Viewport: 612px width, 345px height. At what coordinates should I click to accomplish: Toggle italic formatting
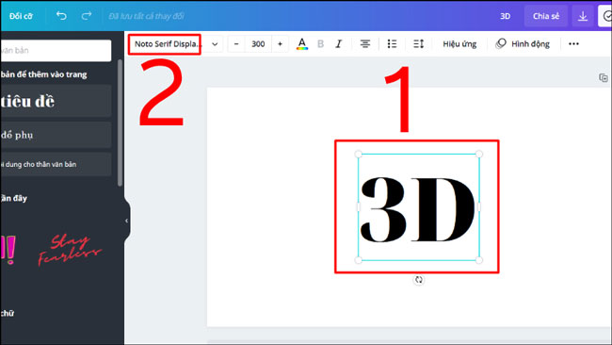pos(339,43)
